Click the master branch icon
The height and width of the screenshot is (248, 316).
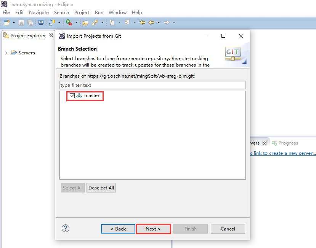coord(79,96)
